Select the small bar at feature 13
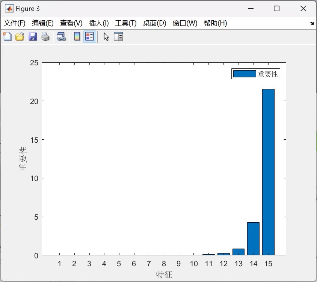317x282 pixels. click(239, 252)
